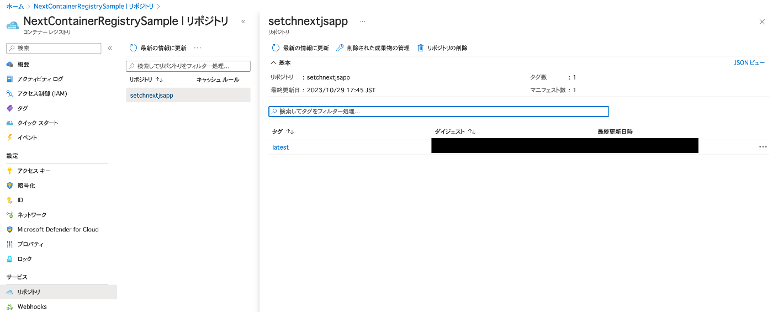This screenshot has height=312, width=773.
Task: Click the Webhooks icon
Action: coord(9,306)
